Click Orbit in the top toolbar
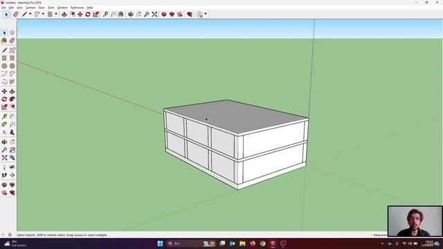 131,14
